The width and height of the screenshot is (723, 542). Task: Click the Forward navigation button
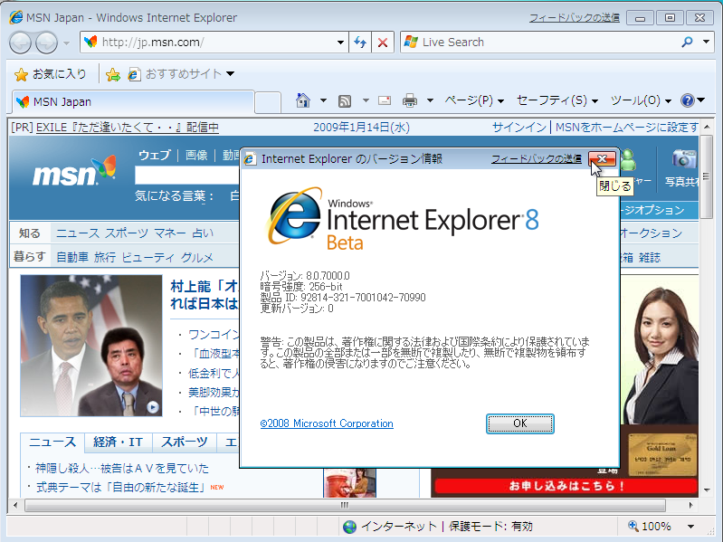(x=46, y=43)
